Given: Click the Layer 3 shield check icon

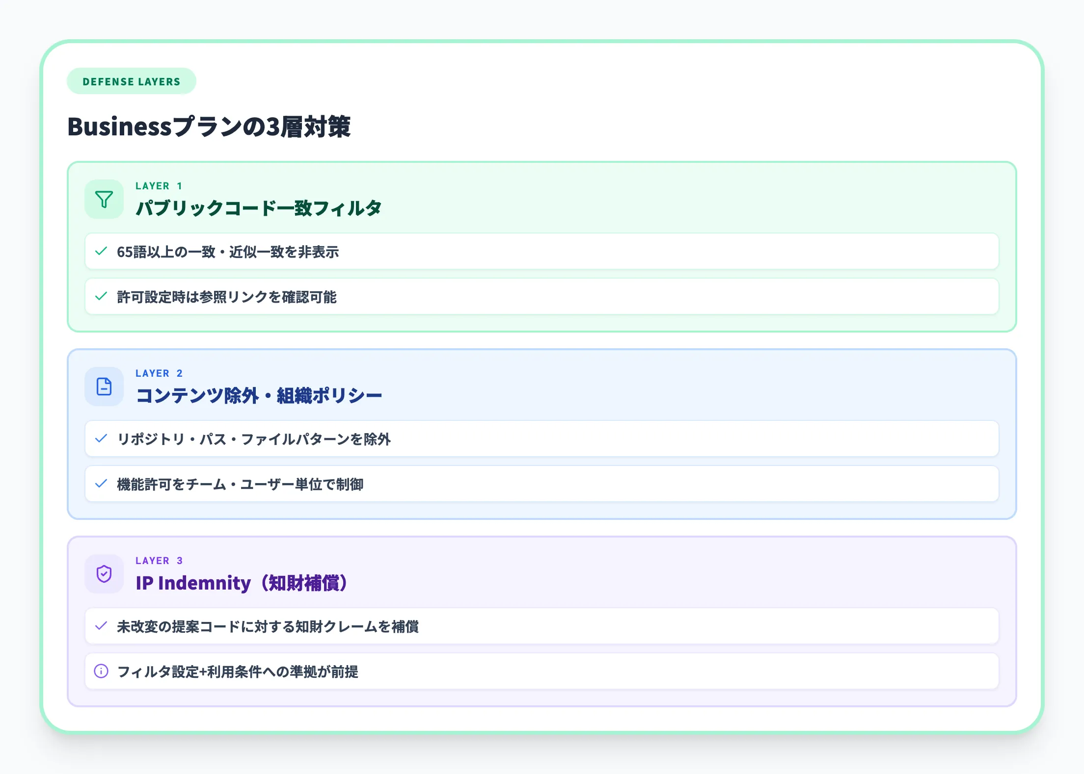Looking at the screenshot, I should click(104, 574).
